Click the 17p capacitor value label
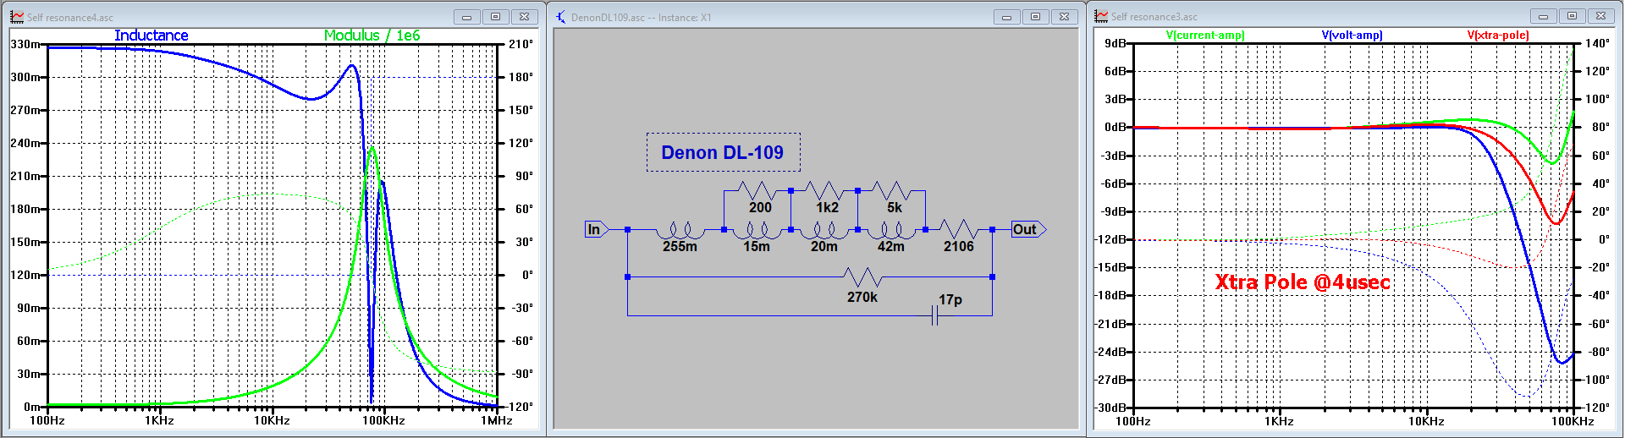The width and height of the screenshot is (1625, 438). pyautogui.click(x=950, y=299)
